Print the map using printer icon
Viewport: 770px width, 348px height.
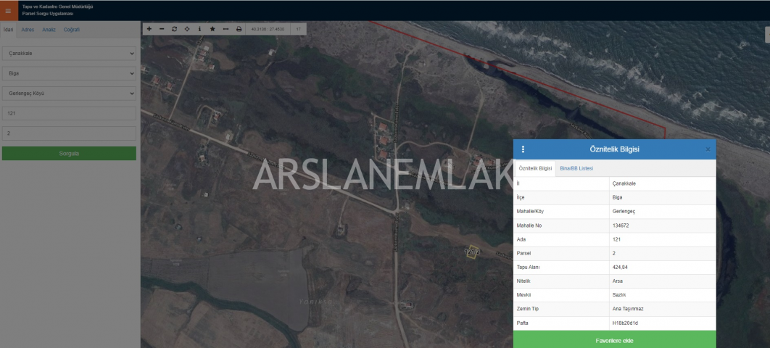[239, 29]
